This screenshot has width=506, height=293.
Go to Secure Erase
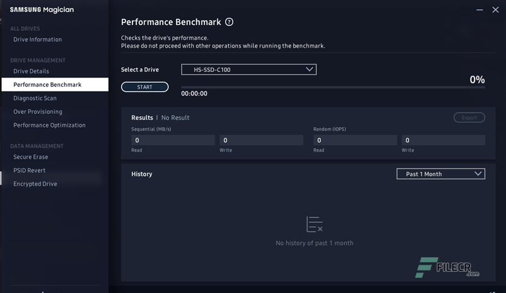(x=31, y=157)
